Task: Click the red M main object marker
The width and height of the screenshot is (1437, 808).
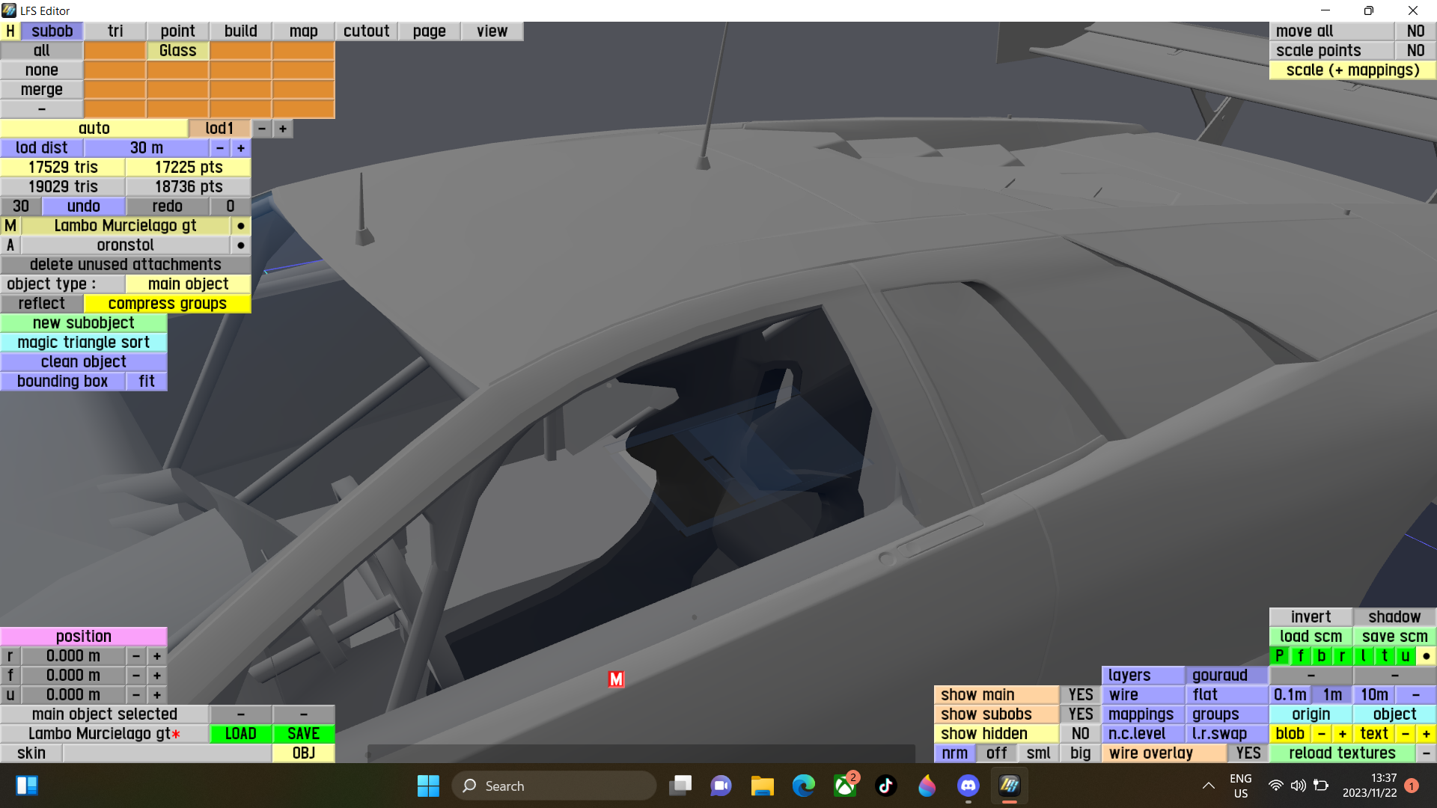Action: pos(616,679)
